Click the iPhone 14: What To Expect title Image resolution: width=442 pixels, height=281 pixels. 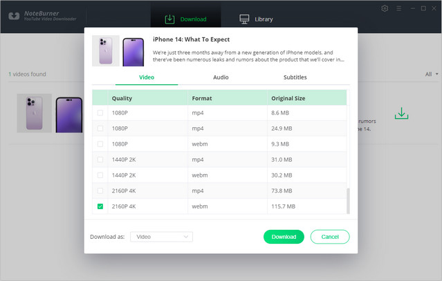[191, 39]
